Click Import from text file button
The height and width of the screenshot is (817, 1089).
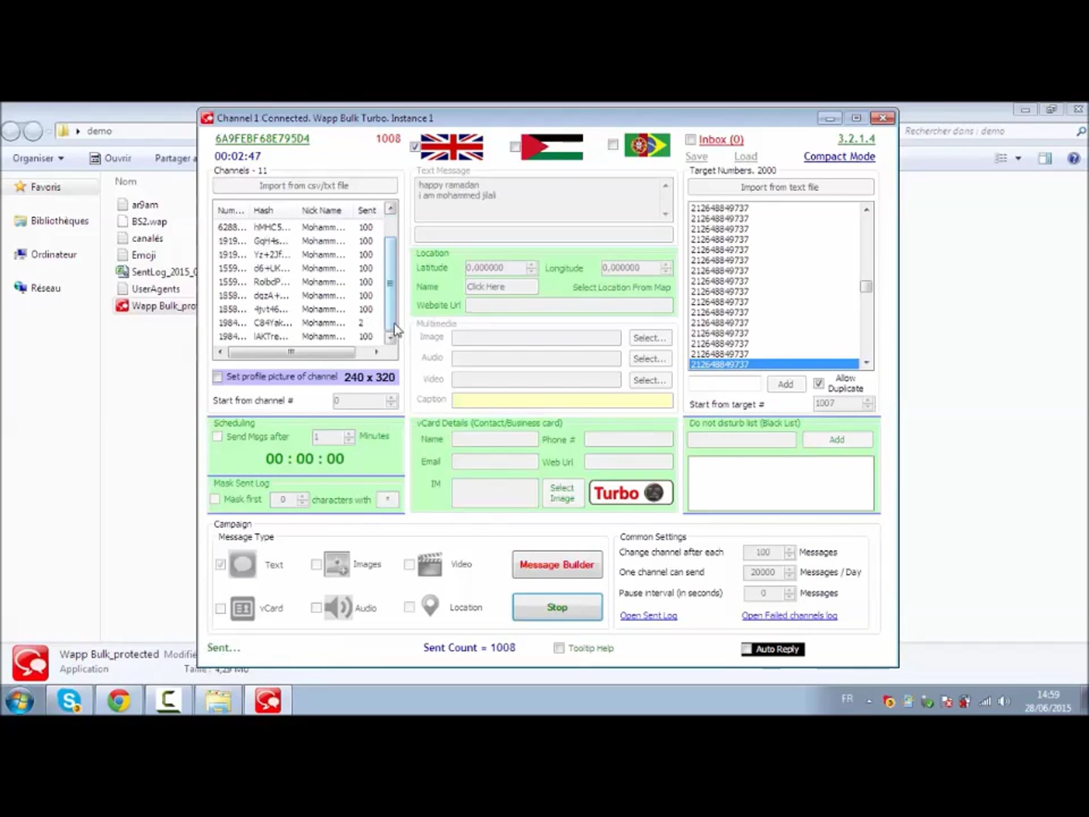tap(780, 187)
